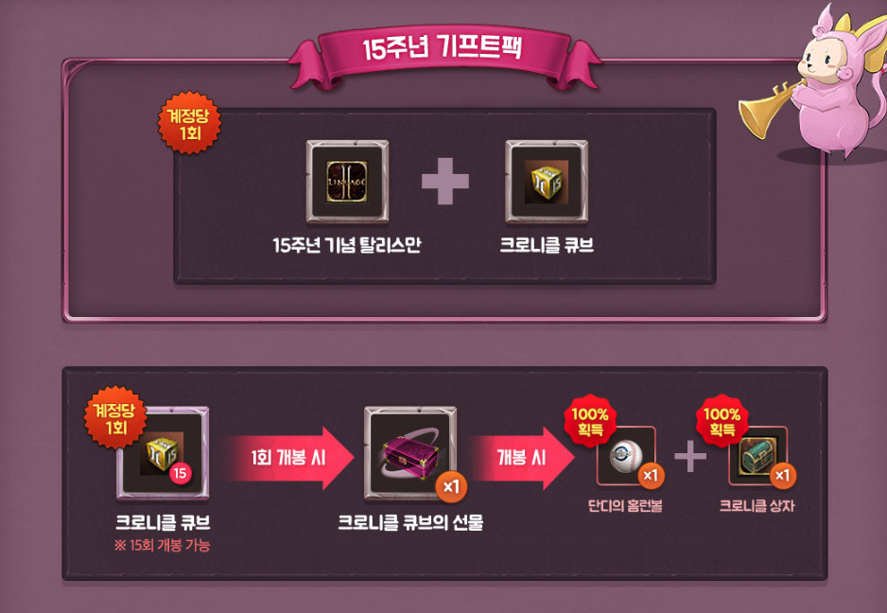
Task: Select the 크로니클 큐브 icon with 15 badge
Action: (163, 453)
